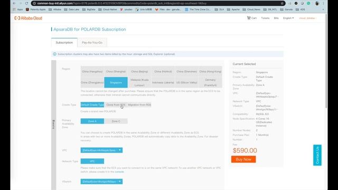Image resolution: width=338 pixels, height=190 pixels.
Task: Open the DB_INTL bookmarks folder
Action: point(270,9)
